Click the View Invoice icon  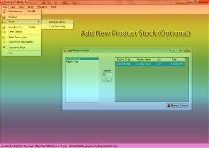(x=4, y=27)
